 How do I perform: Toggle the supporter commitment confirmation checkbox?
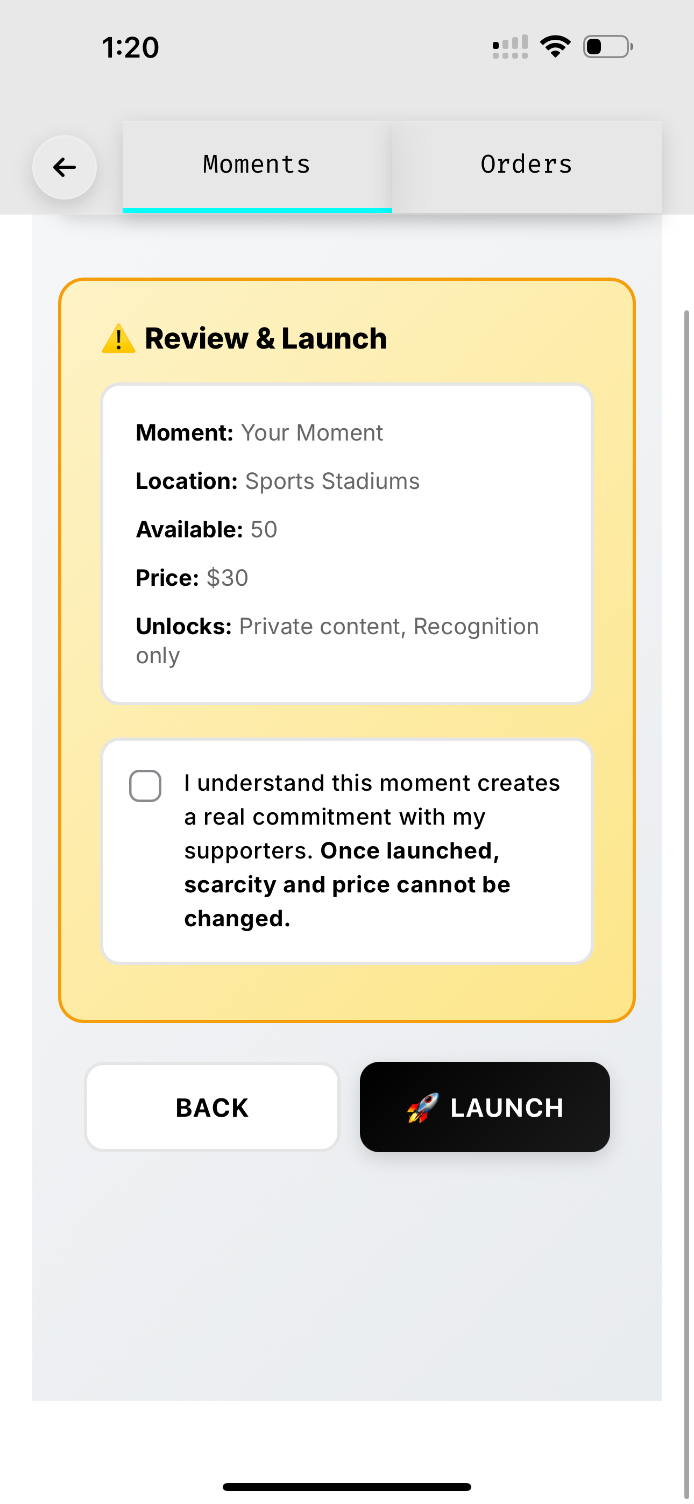tap(145, 786)
